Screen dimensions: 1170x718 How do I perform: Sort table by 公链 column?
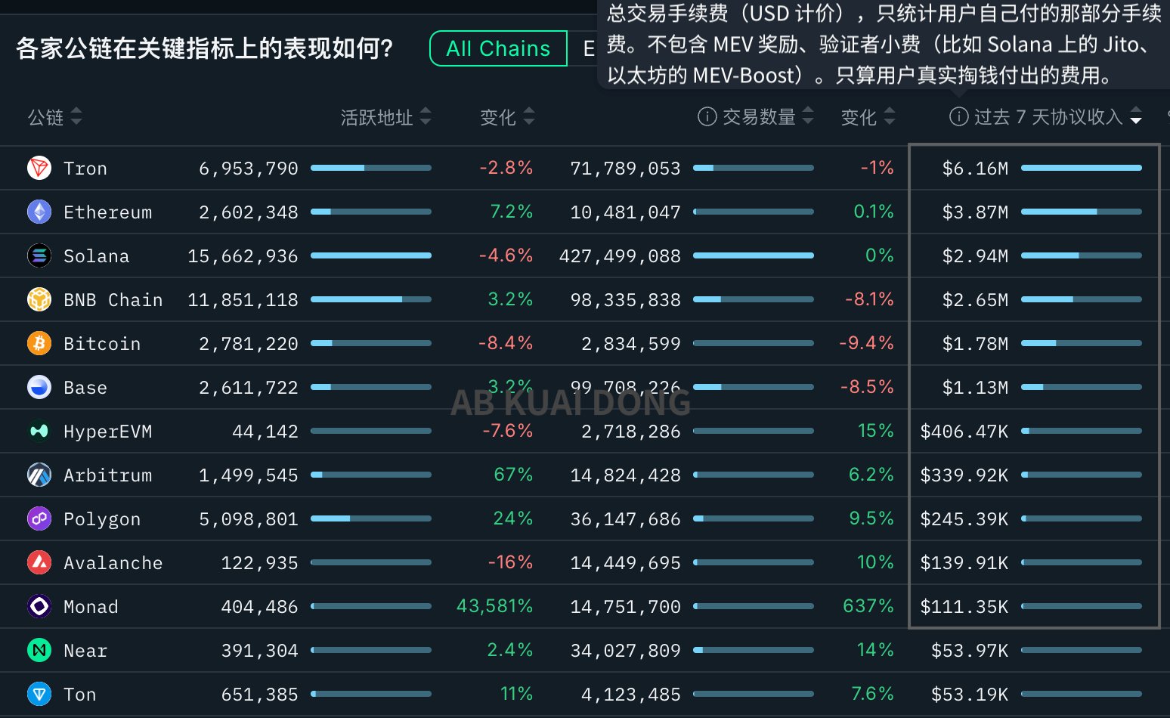76,116
